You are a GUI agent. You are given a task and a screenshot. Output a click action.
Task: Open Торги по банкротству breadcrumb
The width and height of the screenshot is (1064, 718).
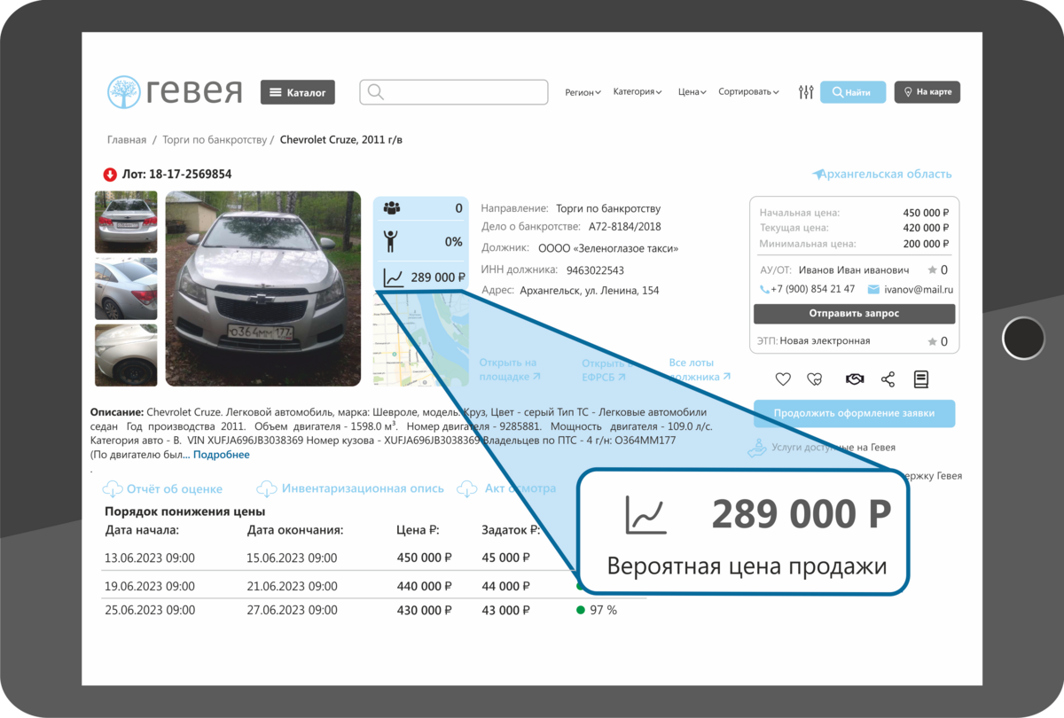(x=215, y=140)
